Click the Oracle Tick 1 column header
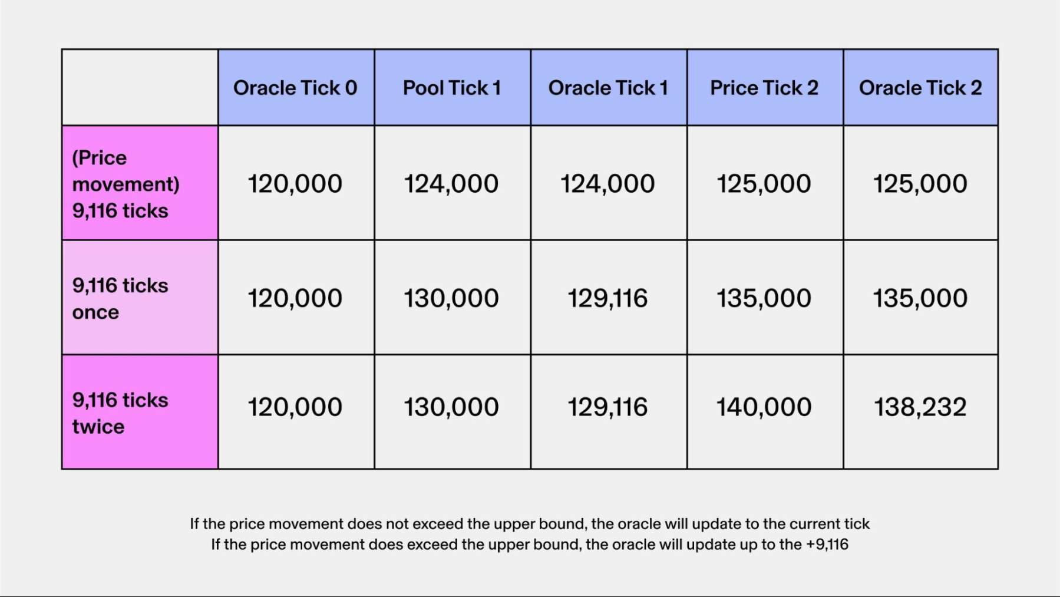 (608, 88)
